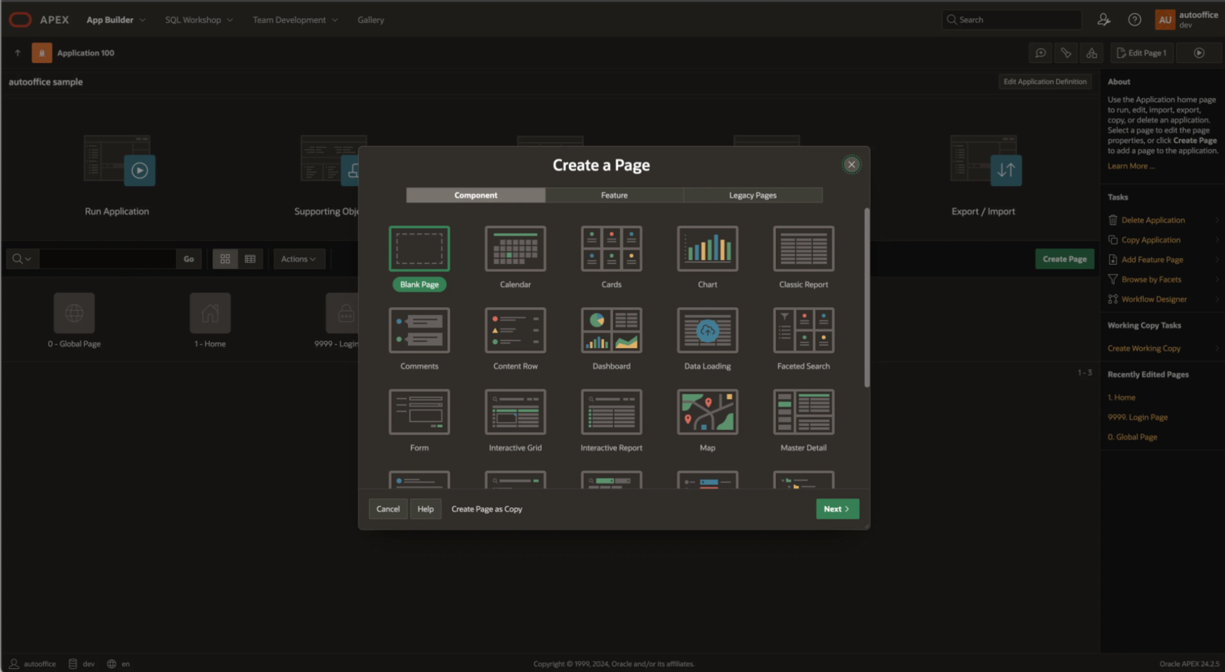
Task: Choose the Classic Report icon
Action: [803, 248]
